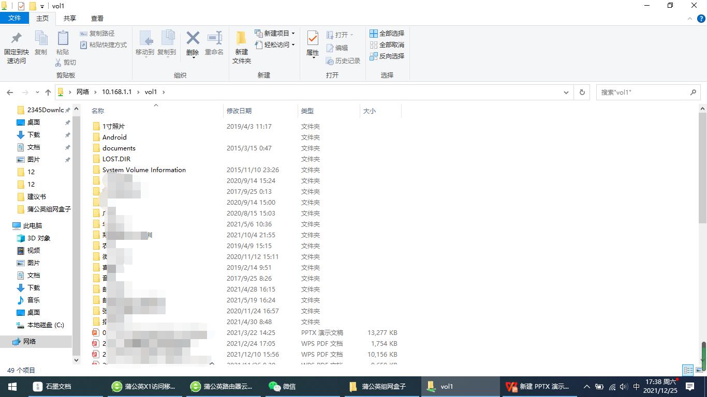Create a new folder with 新建文件夹 icon

(x=241, y=47)
